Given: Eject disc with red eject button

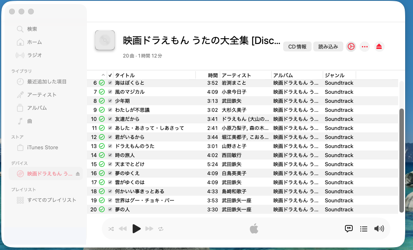Looking at the screenshot, I should (x=379, y=46).
